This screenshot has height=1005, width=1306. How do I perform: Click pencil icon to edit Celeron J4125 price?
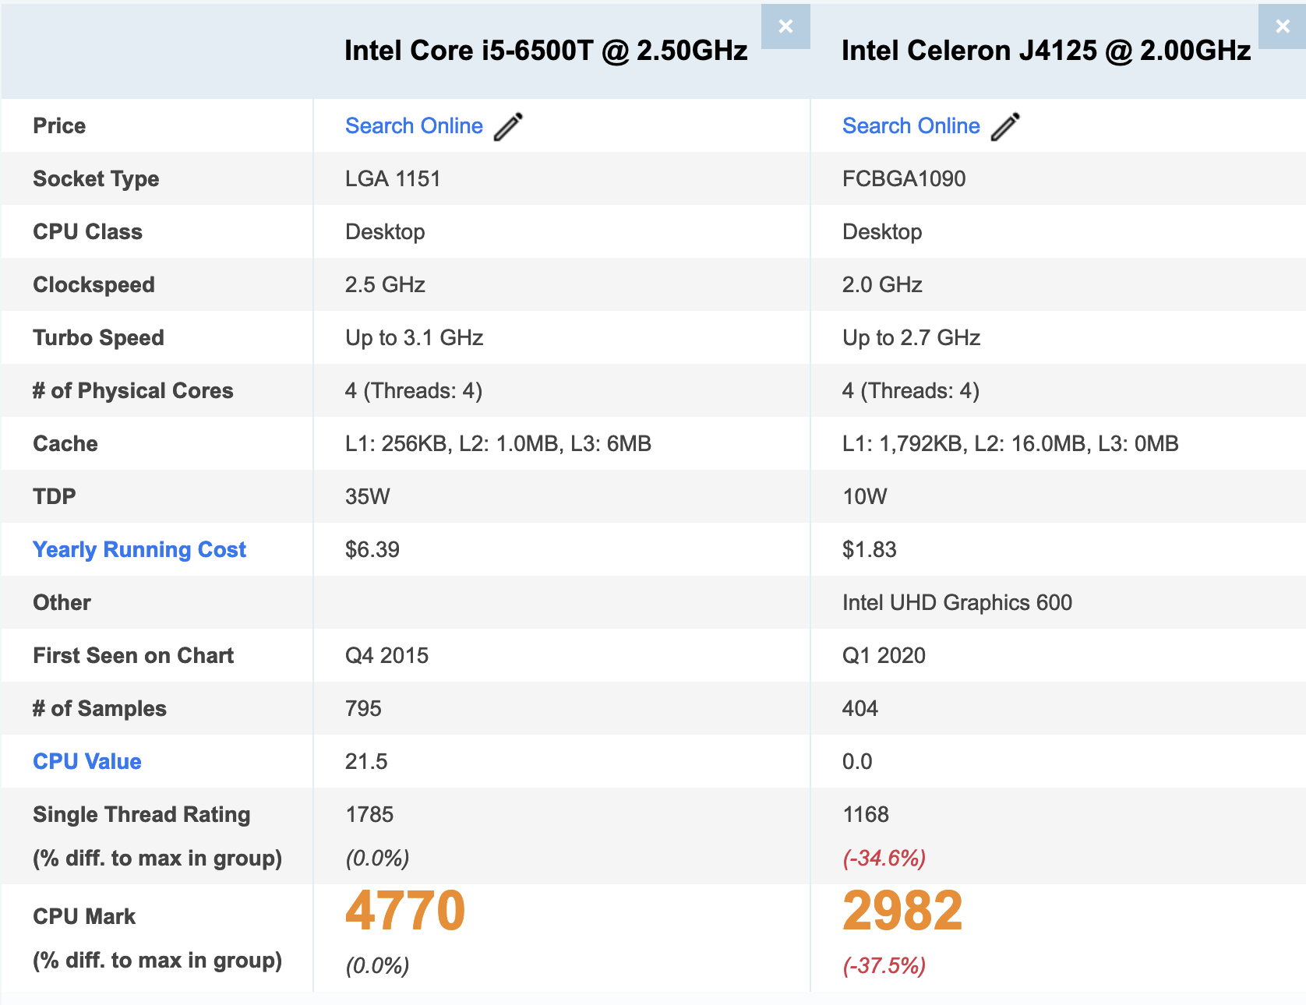click(x=1005, y=126)
